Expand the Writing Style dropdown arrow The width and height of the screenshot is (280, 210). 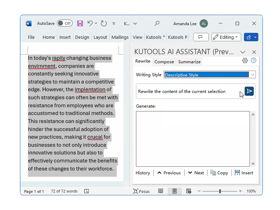tap(252, 75)
